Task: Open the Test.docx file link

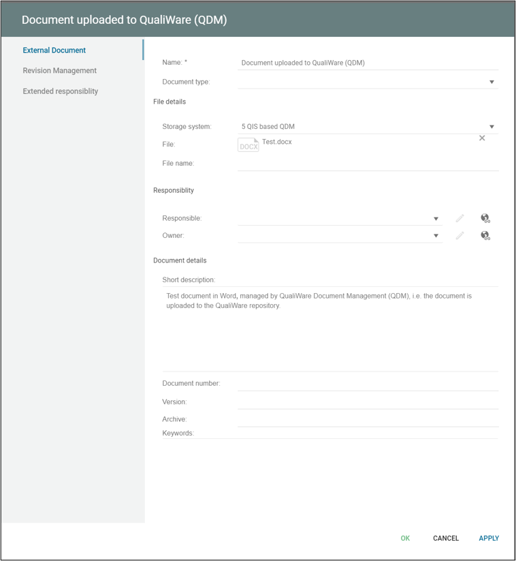Action: (x=277, y=142)
